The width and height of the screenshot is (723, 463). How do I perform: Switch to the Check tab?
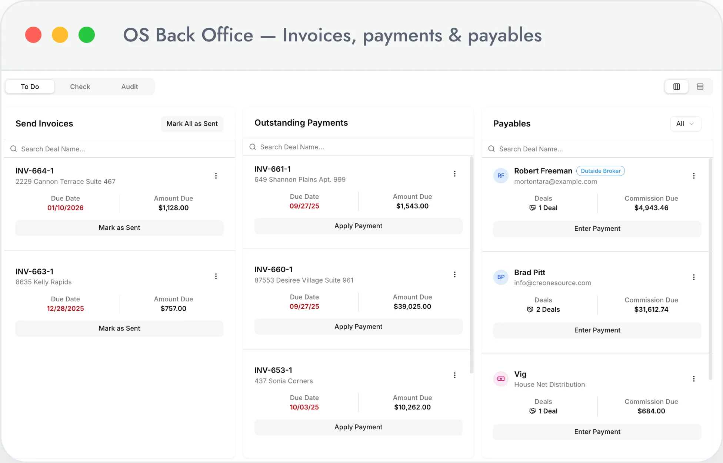(80, 87)
